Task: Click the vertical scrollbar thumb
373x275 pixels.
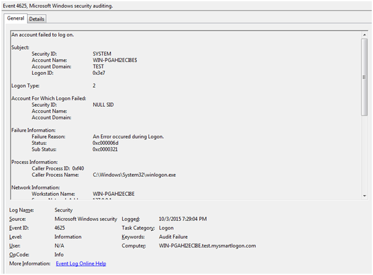Action: click(364, 77)
